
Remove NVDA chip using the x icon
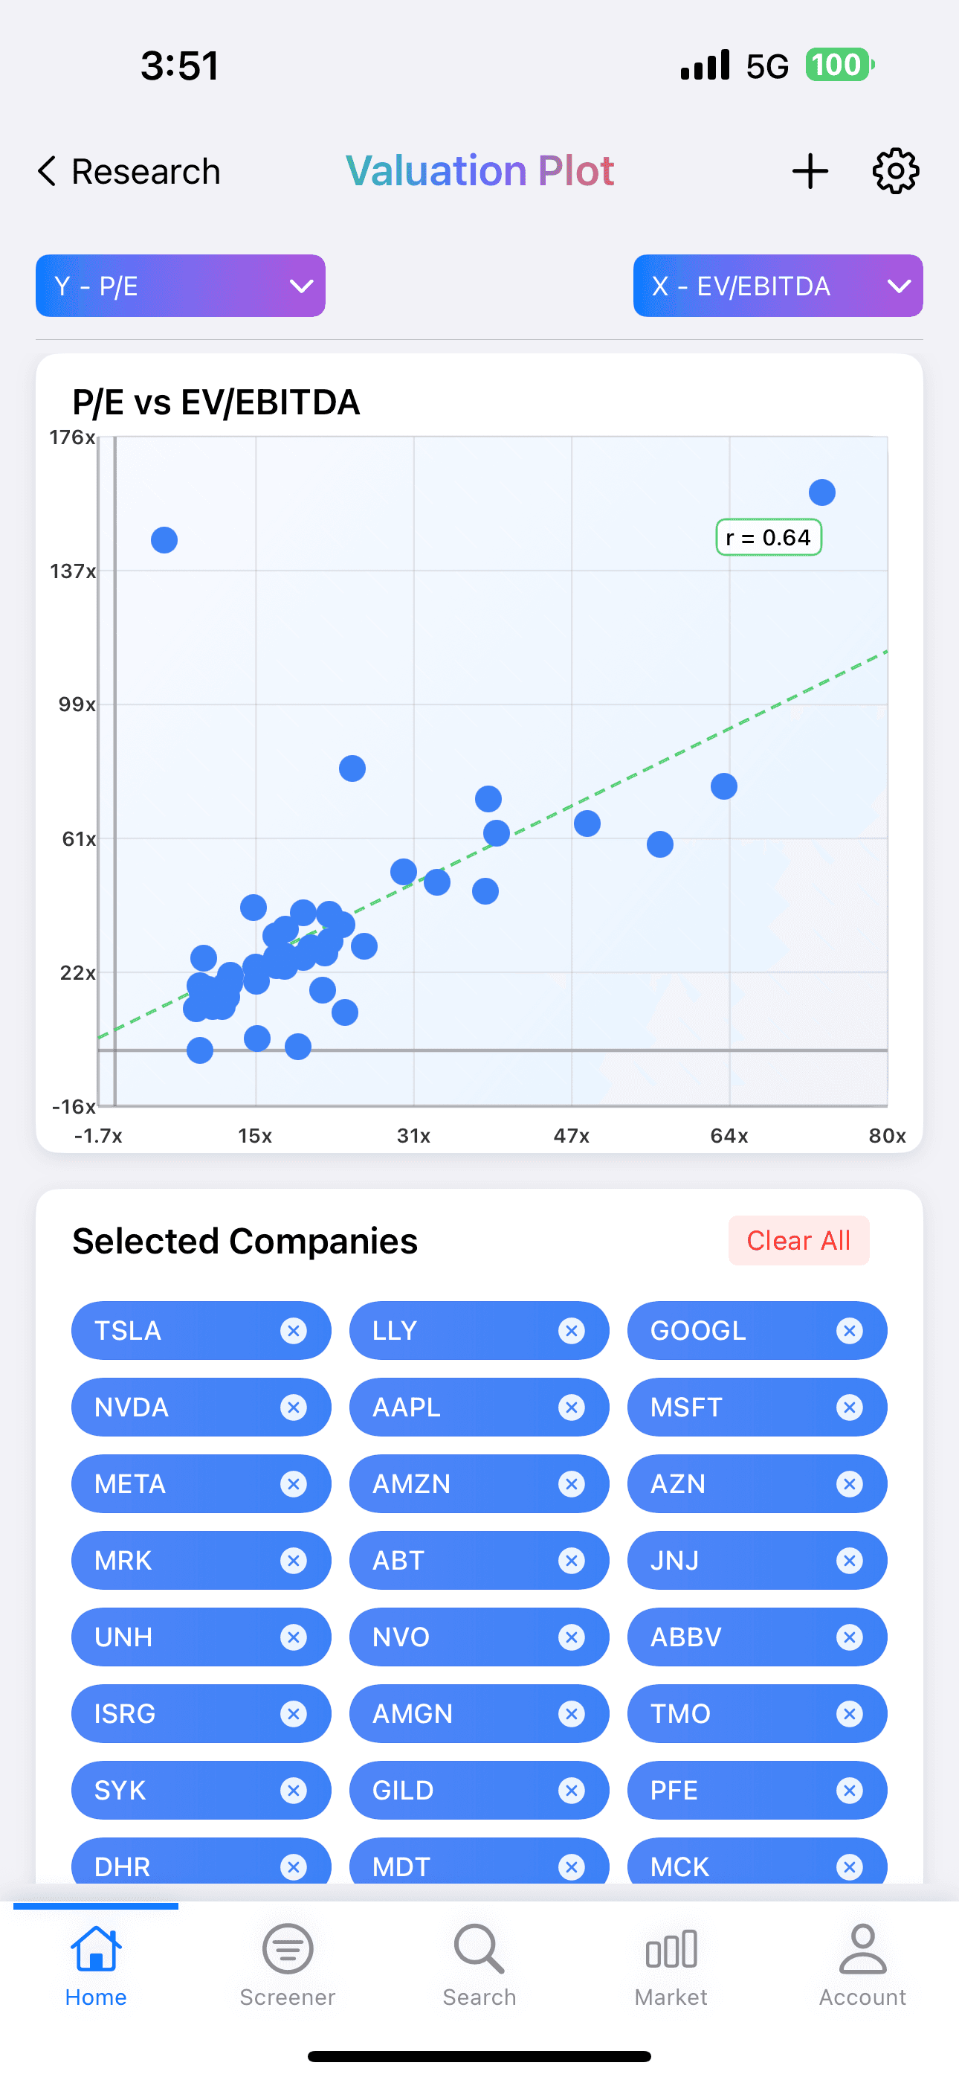point(293,1407)
